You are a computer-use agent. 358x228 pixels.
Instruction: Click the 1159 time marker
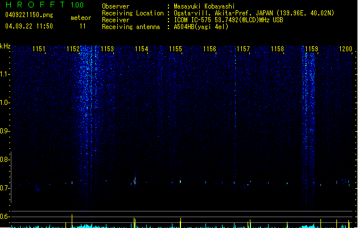coord(311,49)
